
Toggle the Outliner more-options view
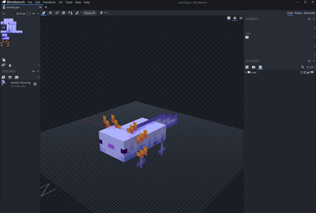260,67
